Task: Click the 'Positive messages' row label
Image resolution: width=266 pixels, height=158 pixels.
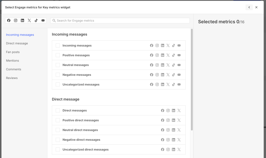Action: pyautogui.click(x=76, y=55)
